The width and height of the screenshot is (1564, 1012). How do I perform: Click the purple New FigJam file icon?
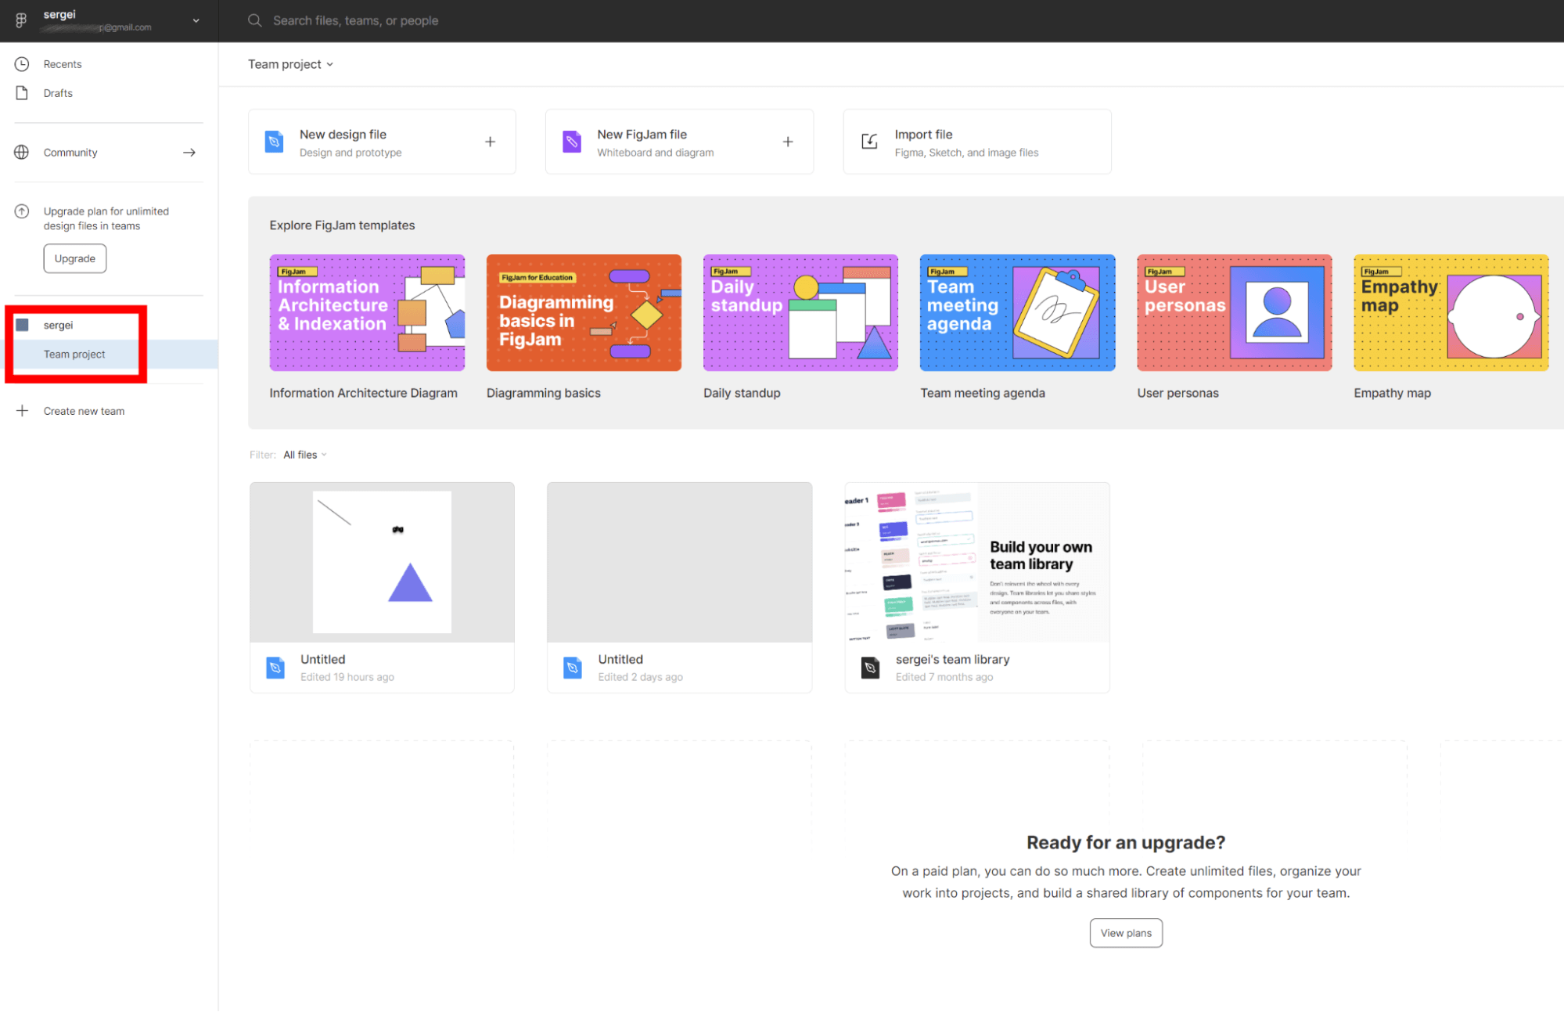point(572,142)
